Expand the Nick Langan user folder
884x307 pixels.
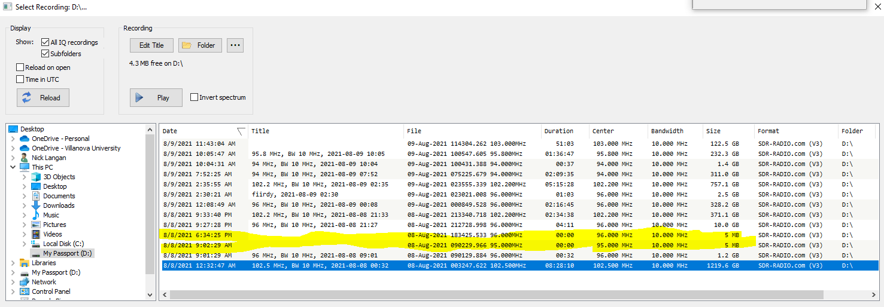[x=13, y=158]
